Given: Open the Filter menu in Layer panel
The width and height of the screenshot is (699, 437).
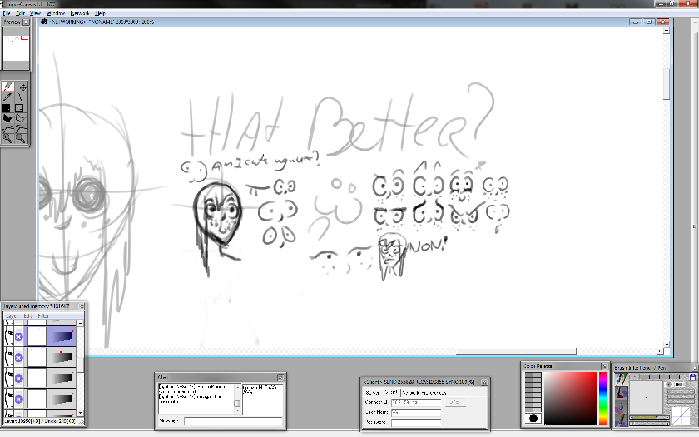Looking at the screenshot, I should point(43,316).
